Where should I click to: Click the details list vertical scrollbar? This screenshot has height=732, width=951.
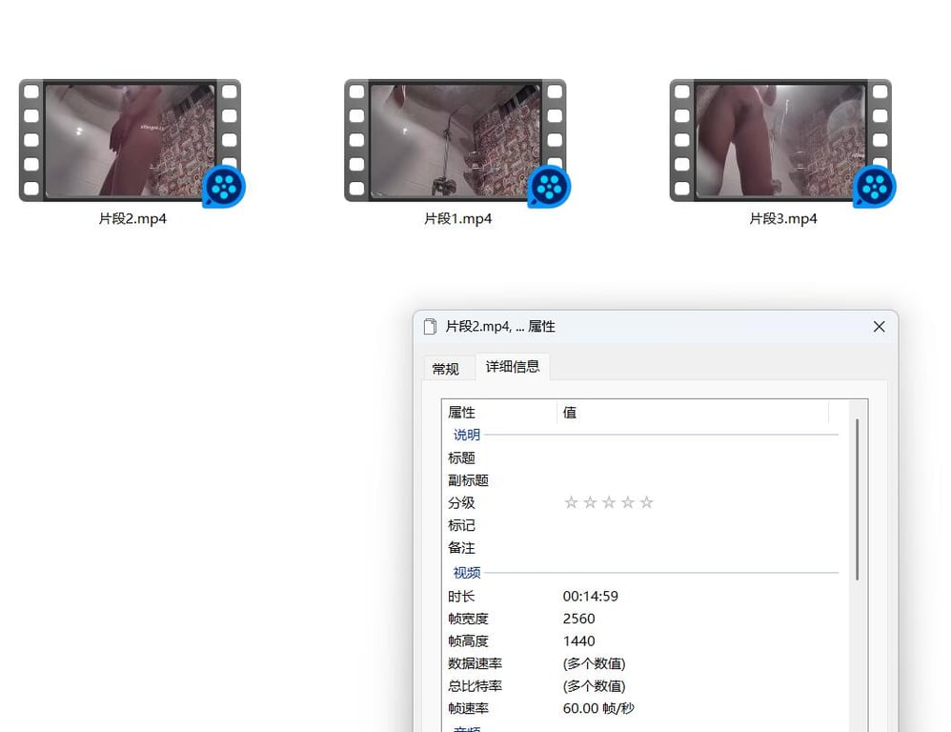point(857,499)
